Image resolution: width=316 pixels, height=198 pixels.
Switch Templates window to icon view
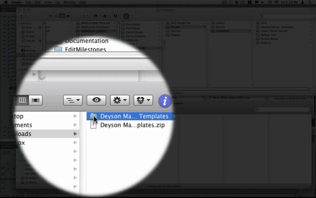(x=50, y=16)
